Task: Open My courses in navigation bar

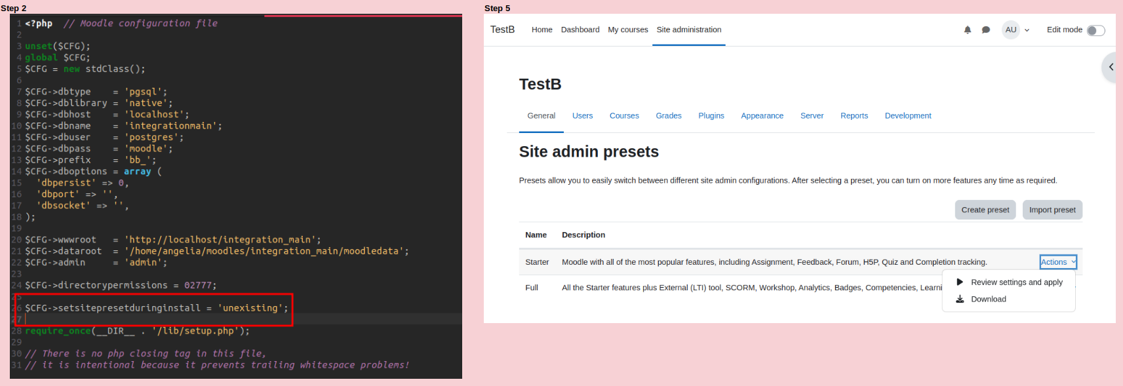Action: 627,29
